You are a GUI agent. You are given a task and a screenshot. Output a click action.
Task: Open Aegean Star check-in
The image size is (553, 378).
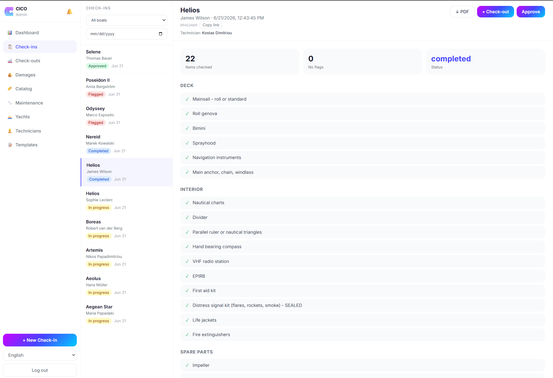pyautogui.click(x=126, y=314)
